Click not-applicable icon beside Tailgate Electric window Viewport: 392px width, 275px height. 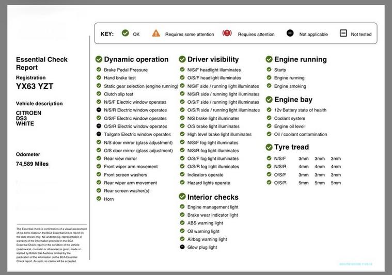(99, 134)
